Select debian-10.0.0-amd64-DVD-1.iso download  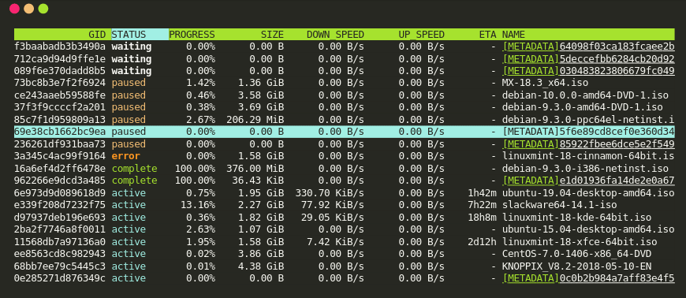[x=585, y=95]
